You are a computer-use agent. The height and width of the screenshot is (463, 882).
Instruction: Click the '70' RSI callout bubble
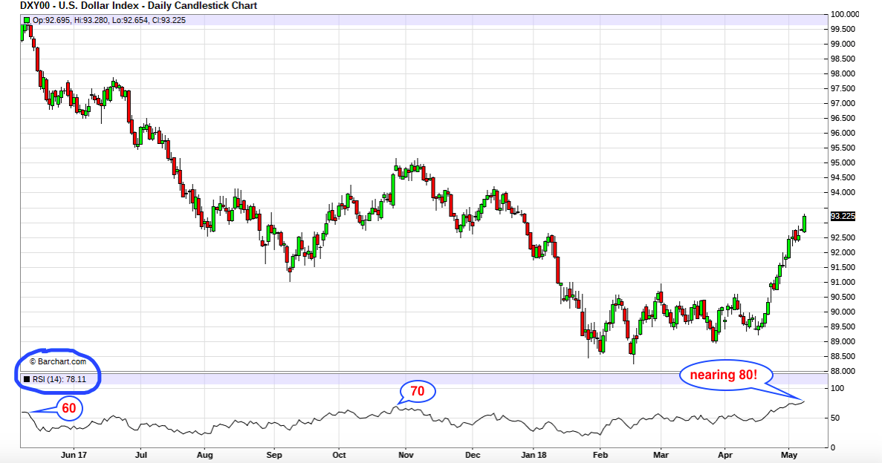[x=418, y=391]
